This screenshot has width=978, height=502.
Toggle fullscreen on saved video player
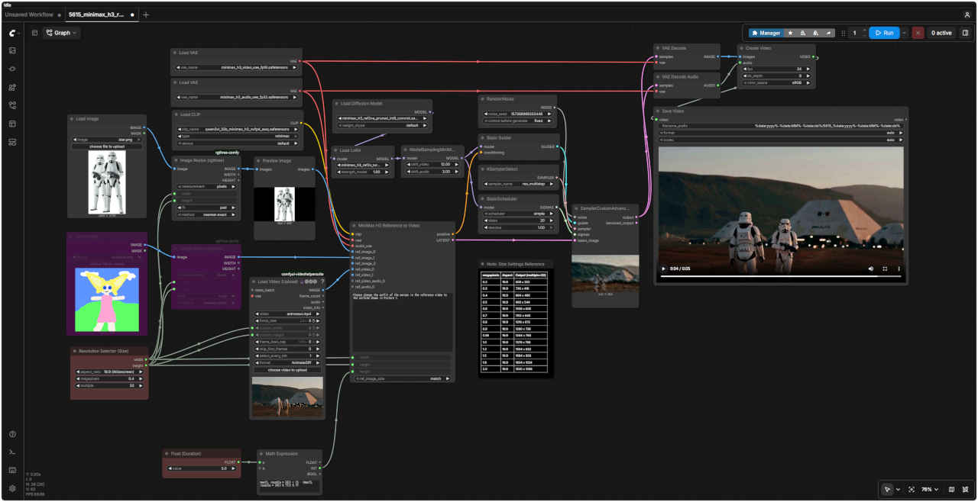tap(885, 269)
